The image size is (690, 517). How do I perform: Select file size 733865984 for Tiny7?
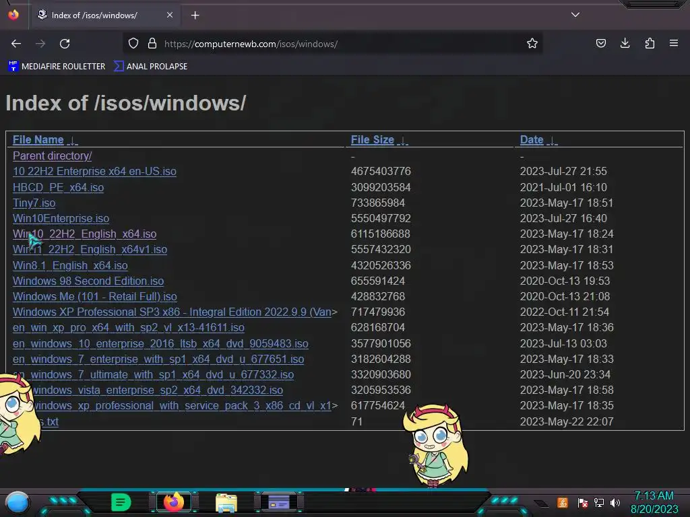pos(377,203)
